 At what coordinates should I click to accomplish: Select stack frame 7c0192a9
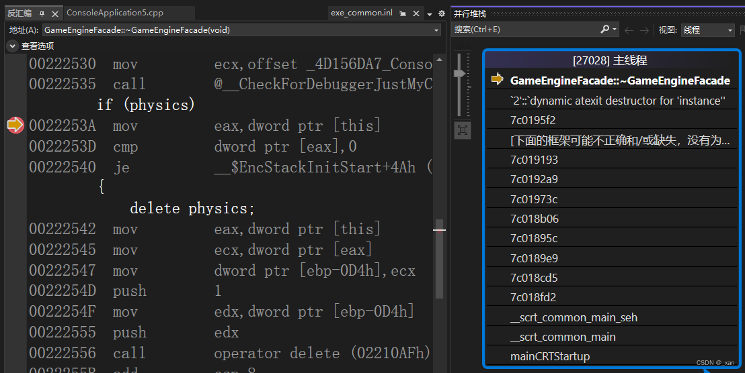coord(534,180)
